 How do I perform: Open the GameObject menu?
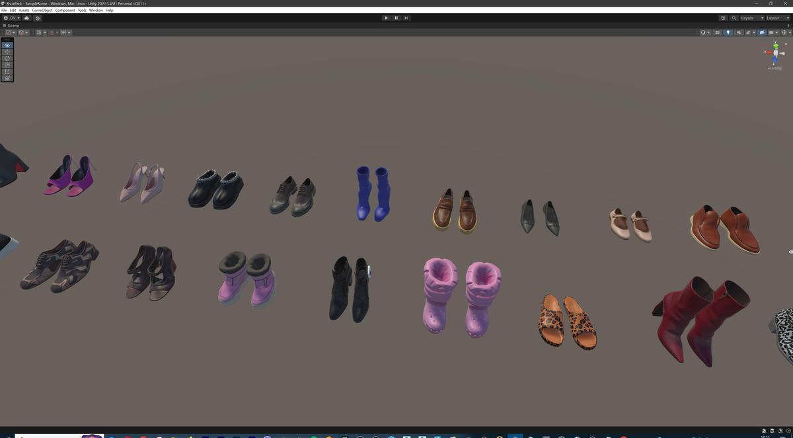coord(41,10)
